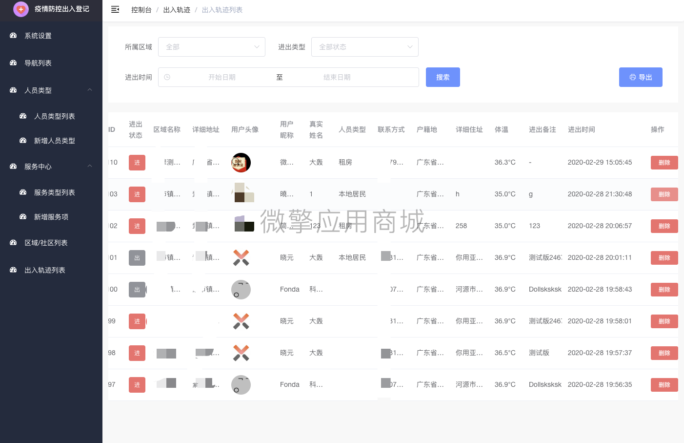Click the 进出时间 column header
Image resolution: width=684 pixels, height=443 pixels.
(582, 129)
